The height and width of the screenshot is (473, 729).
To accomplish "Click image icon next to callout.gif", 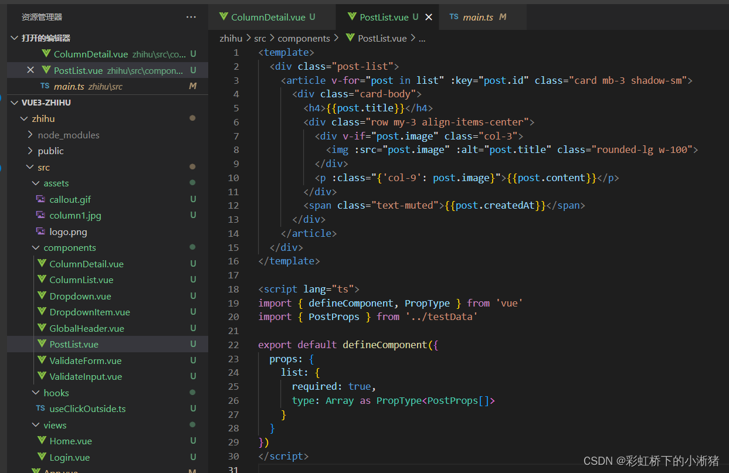I will [x=40, y=199].
